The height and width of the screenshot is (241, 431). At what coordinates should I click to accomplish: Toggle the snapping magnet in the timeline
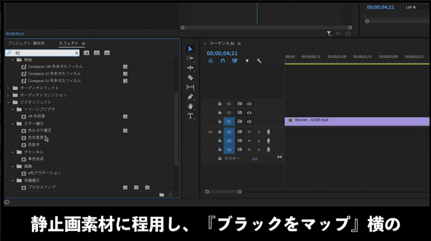click(x=222, y=61)
